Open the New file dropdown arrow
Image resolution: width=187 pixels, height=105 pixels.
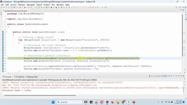tap(4, 7)
